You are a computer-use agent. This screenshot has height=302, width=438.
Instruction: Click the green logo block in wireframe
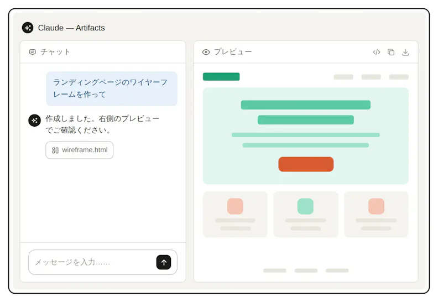pos(221,76)
